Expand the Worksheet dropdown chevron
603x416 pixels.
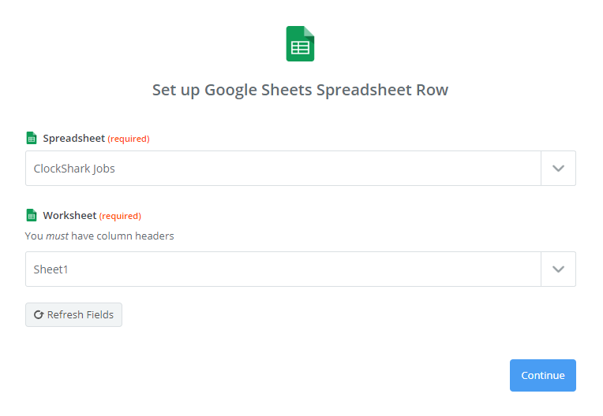click(558, 269)
